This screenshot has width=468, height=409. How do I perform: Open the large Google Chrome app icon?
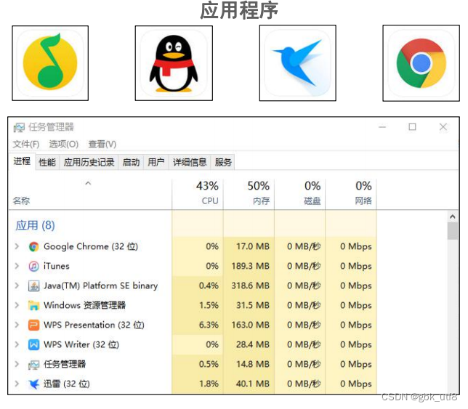point(421,63)
